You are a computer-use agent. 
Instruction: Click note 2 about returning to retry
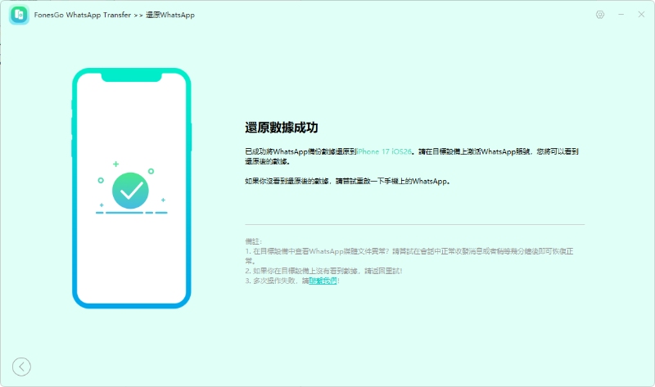323,271
